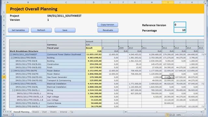
Task: Select the Control Module description cell
Action: pyautogui.click(x=66, y=103)
